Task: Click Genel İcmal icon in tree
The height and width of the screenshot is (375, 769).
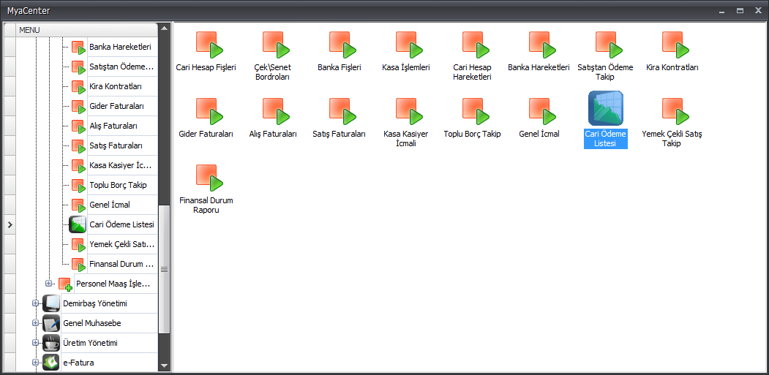Action: 78,205
